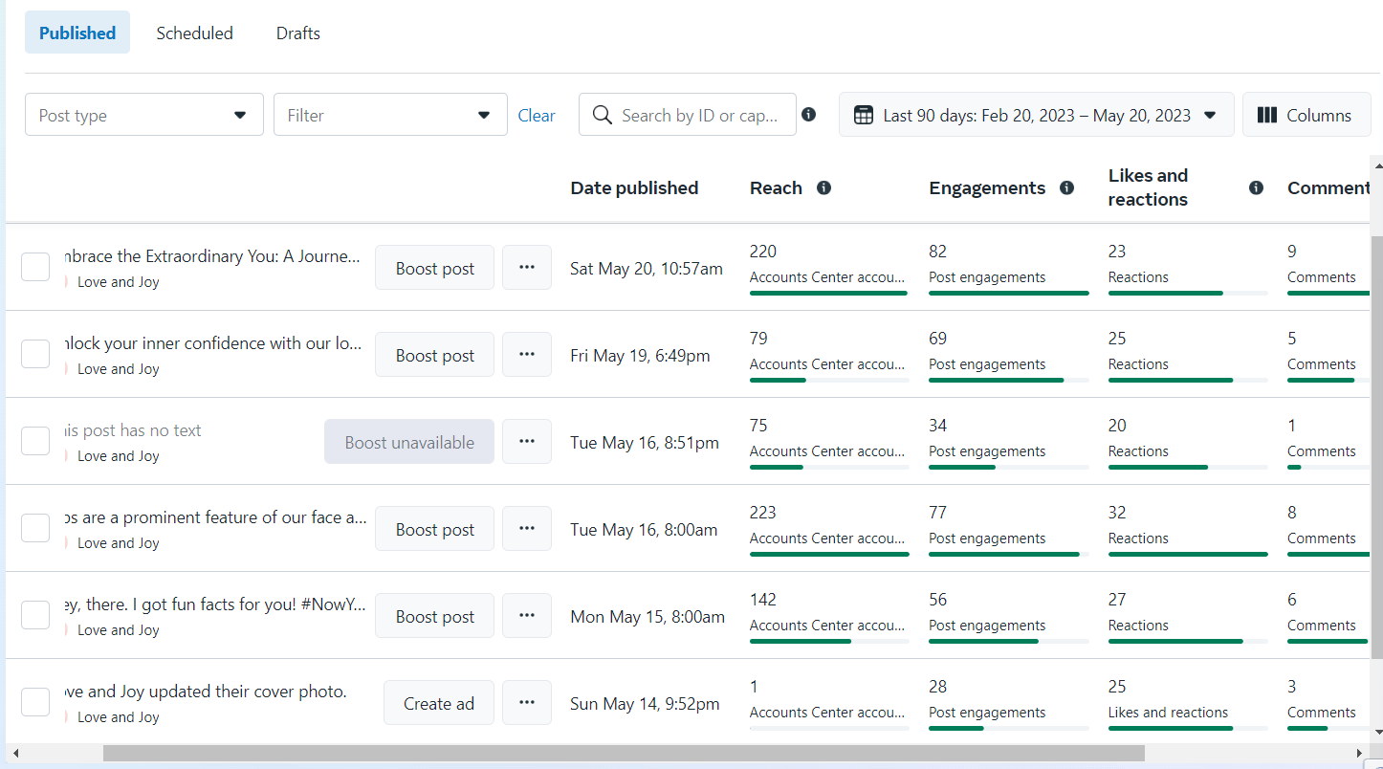The width and height of the screenshot is (1383, 769).
Task: Click the horizontal scrollbar right arrow
Action: click(1361, 754)
